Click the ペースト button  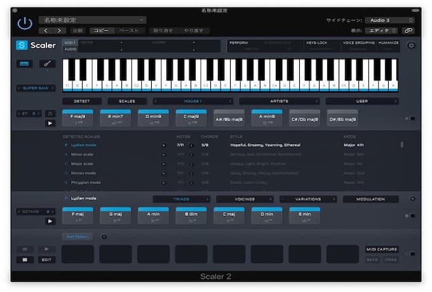[129, 30]
